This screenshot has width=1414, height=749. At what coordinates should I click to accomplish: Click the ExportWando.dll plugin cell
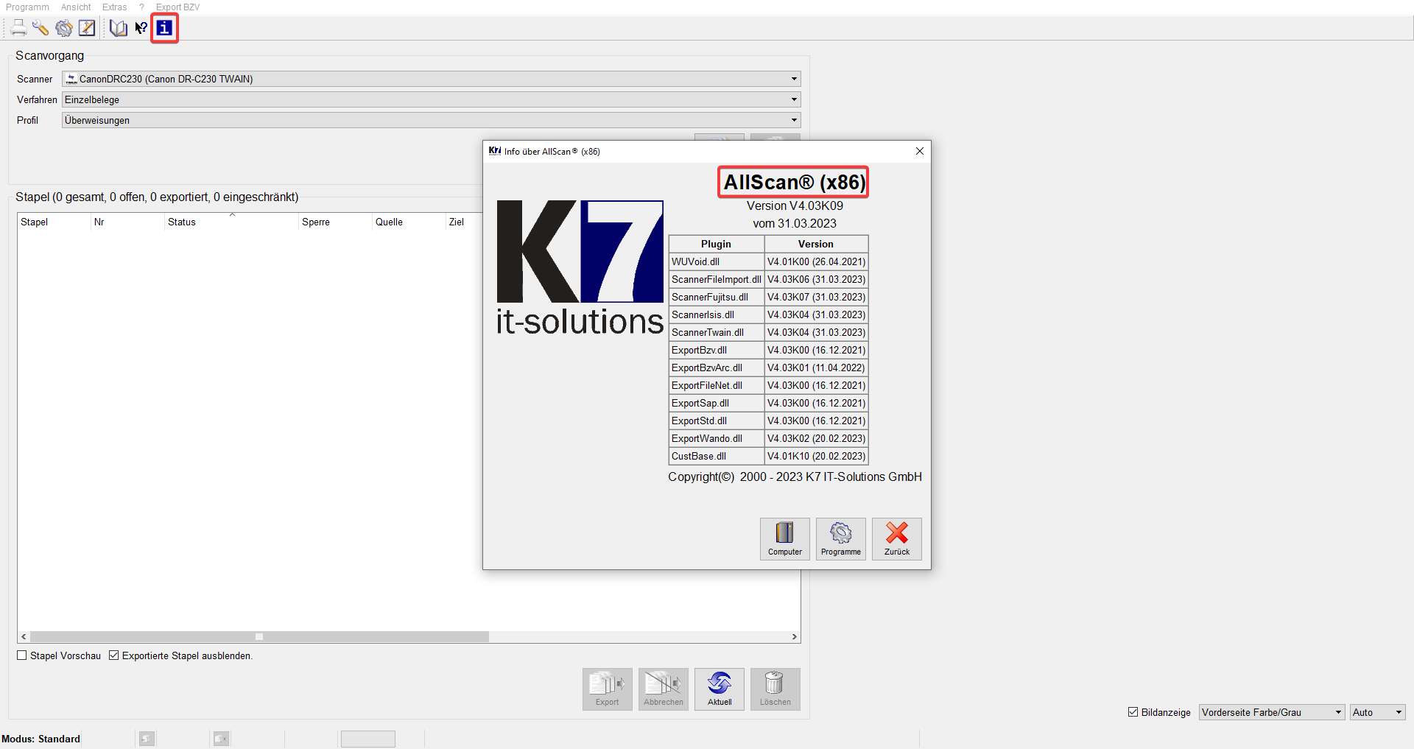coord(717,438)
